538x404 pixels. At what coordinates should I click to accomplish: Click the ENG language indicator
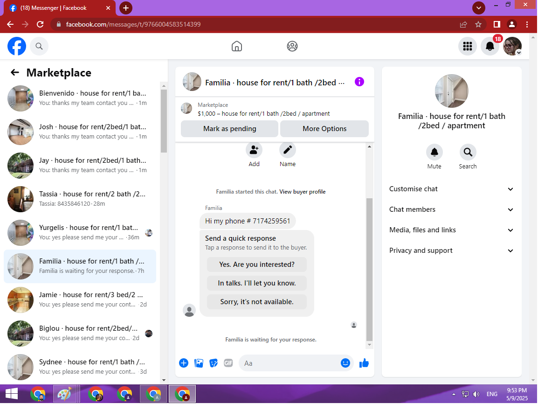point(492,394)
